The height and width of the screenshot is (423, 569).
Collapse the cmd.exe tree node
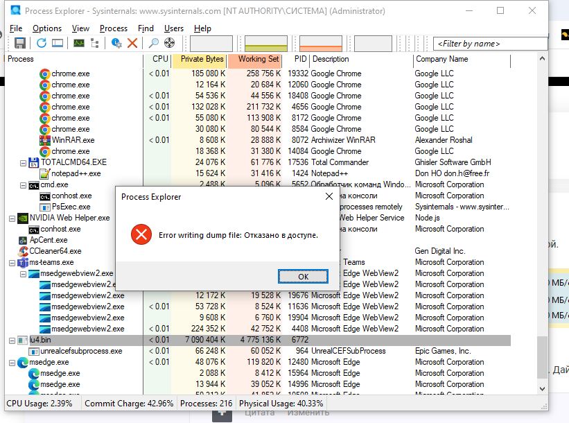click(x=23, y=185)
